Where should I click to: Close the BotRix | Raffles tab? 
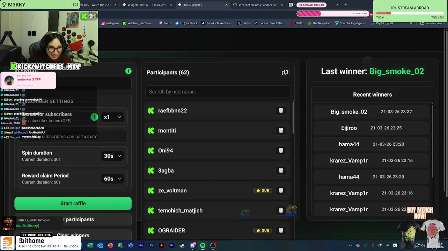pyautogui.click(x=226, y=5)
